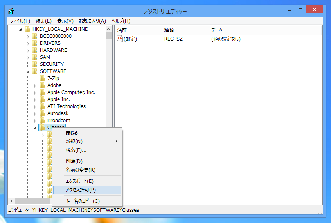
Task: Collapse the Classes key
Action: (x=35, y=128)
